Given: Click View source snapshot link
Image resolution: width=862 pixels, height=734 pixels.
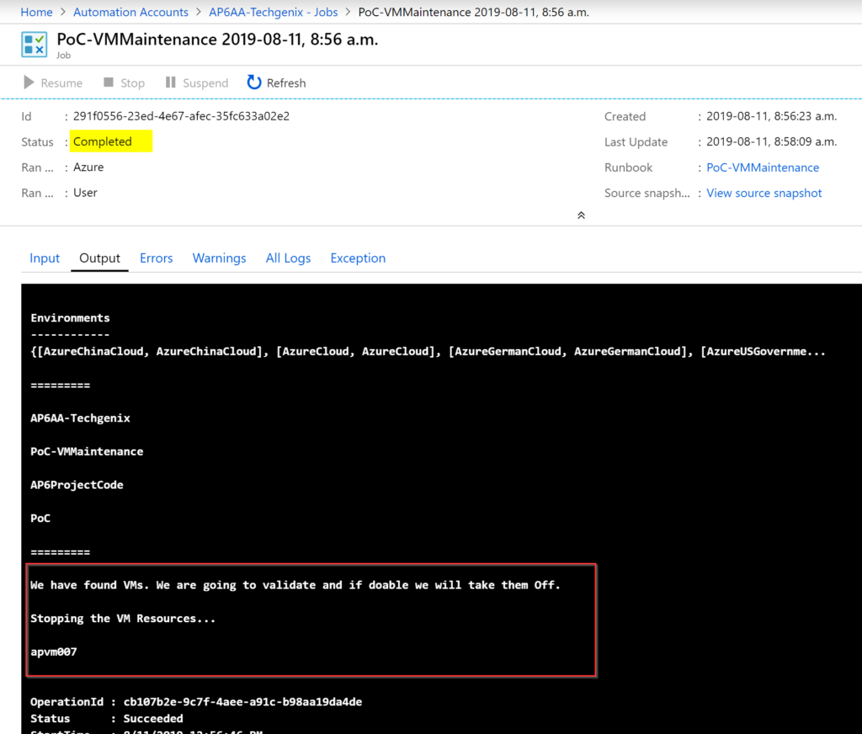Looking at the screenshot, I should pos(764,193).
